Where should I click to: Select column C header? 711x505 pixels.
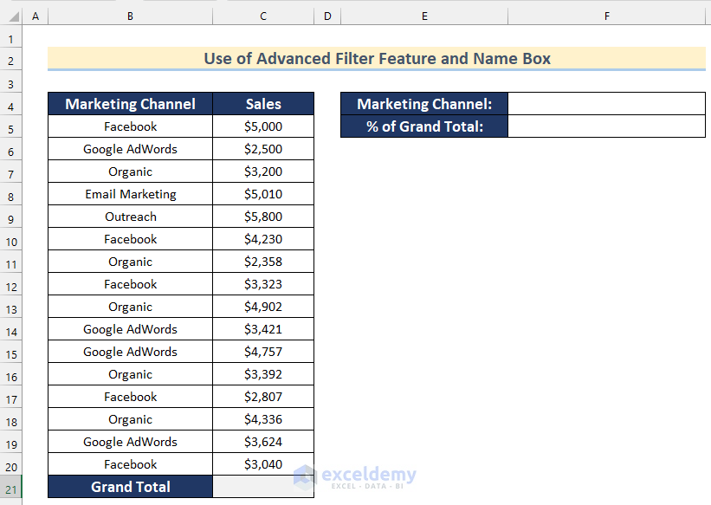[262, 16]
